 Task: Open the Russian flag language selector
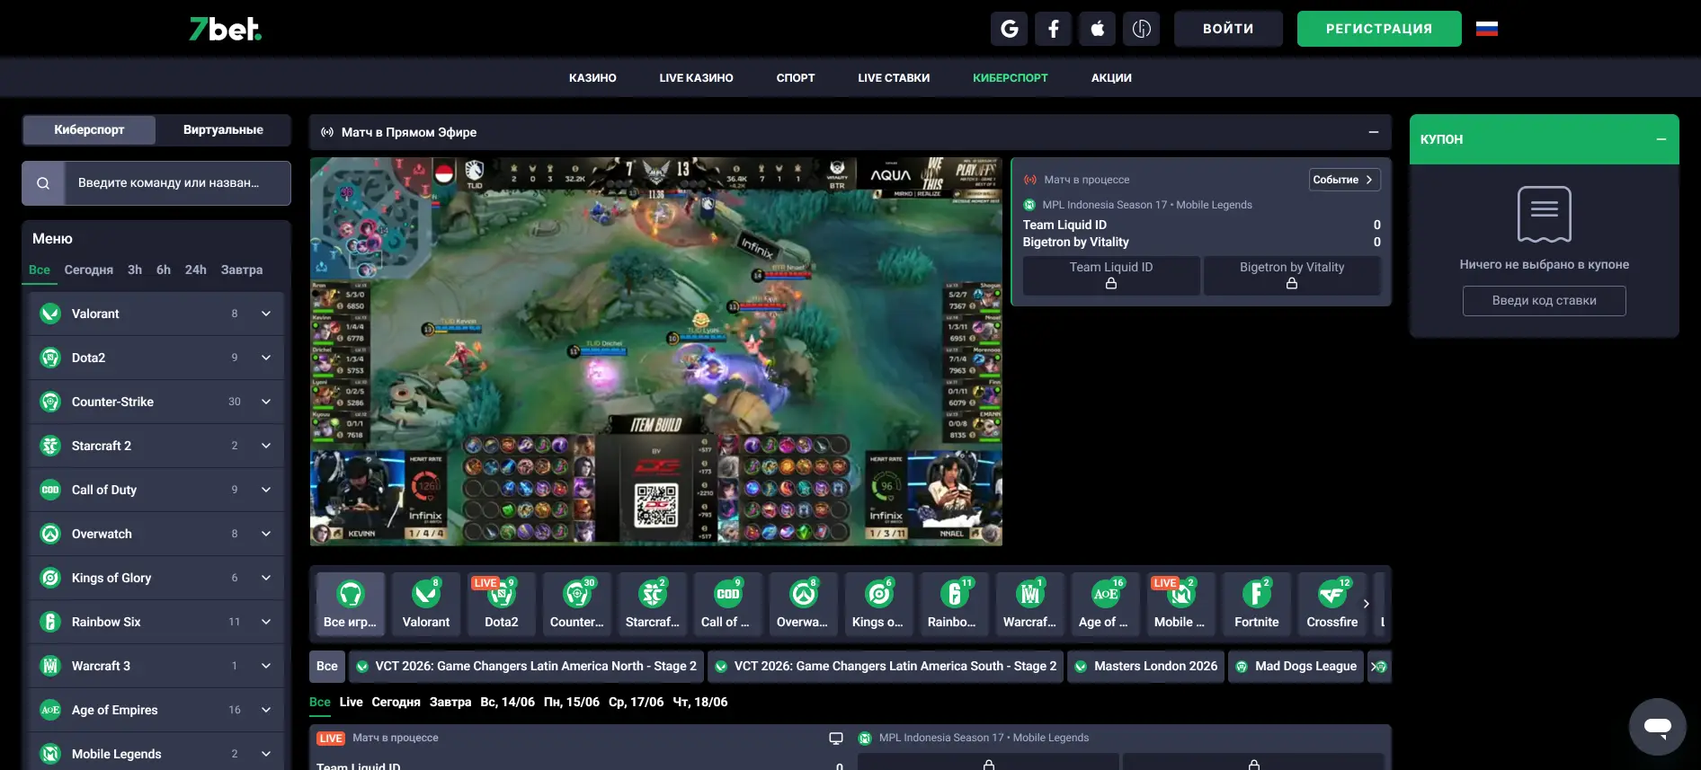point(1487,29)
